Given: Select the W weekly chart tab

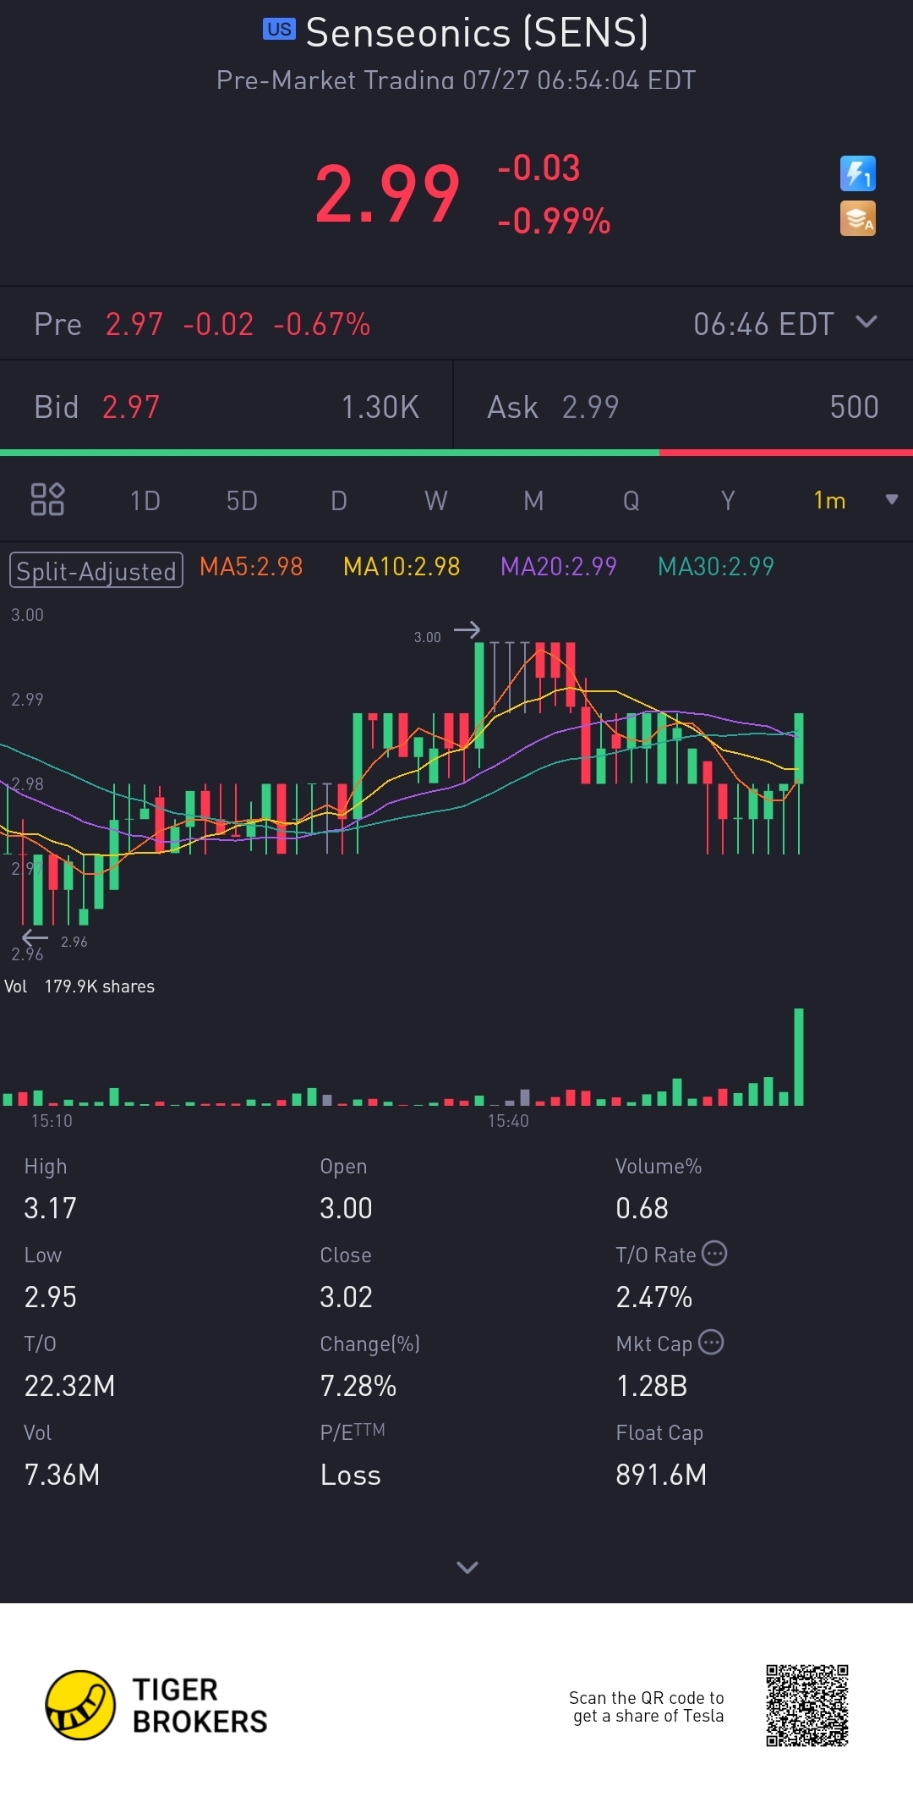Looking at the screenshot, I should pyautogui.click(x=435, y=501).
